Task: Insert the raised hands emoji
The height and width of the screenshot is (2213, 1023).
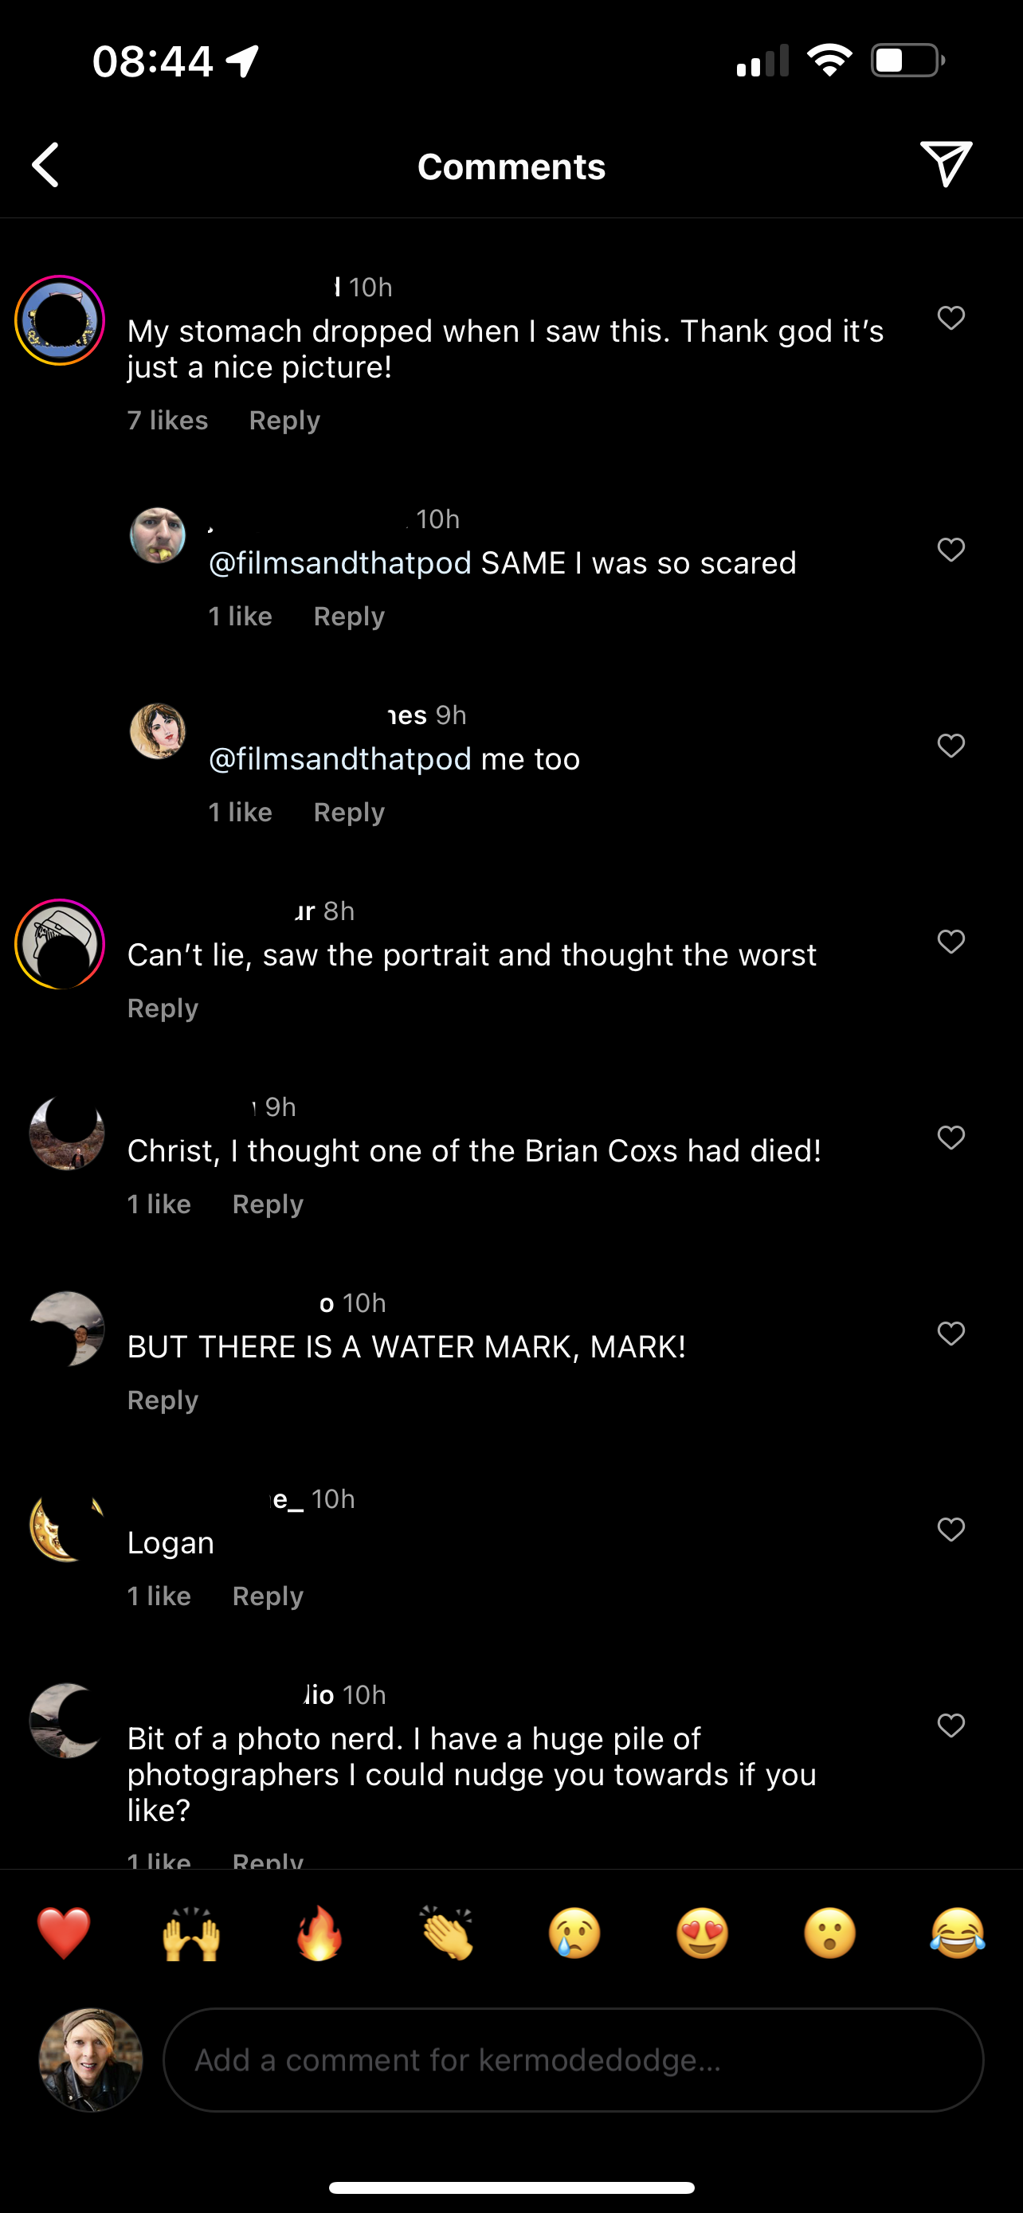Action: click(191, 1933)
